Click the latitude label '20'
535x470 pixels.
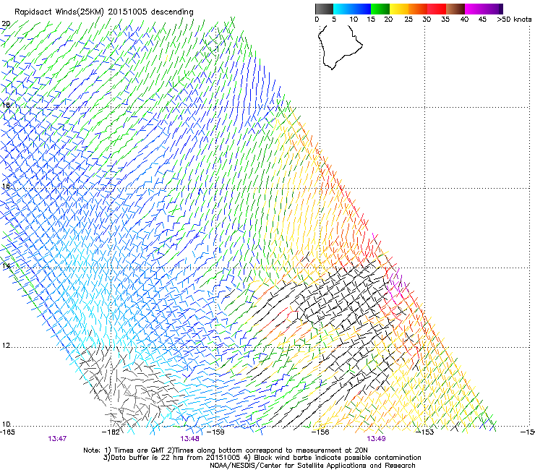[x=6, y=24]
